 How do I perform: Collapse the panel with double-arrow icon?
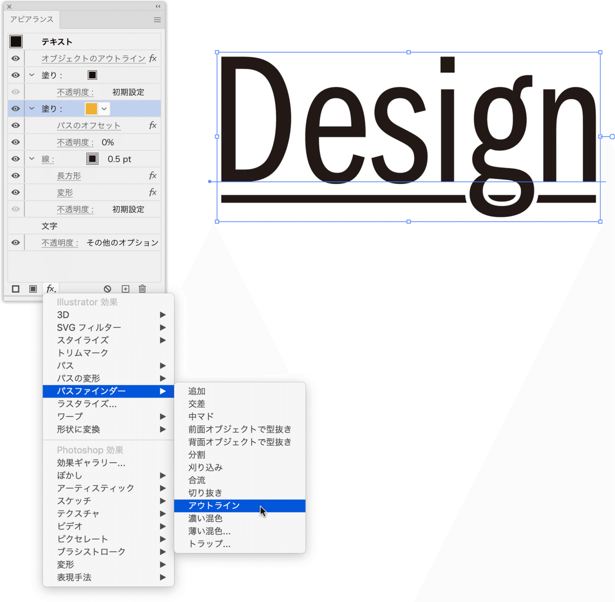(x=158, y=7)
